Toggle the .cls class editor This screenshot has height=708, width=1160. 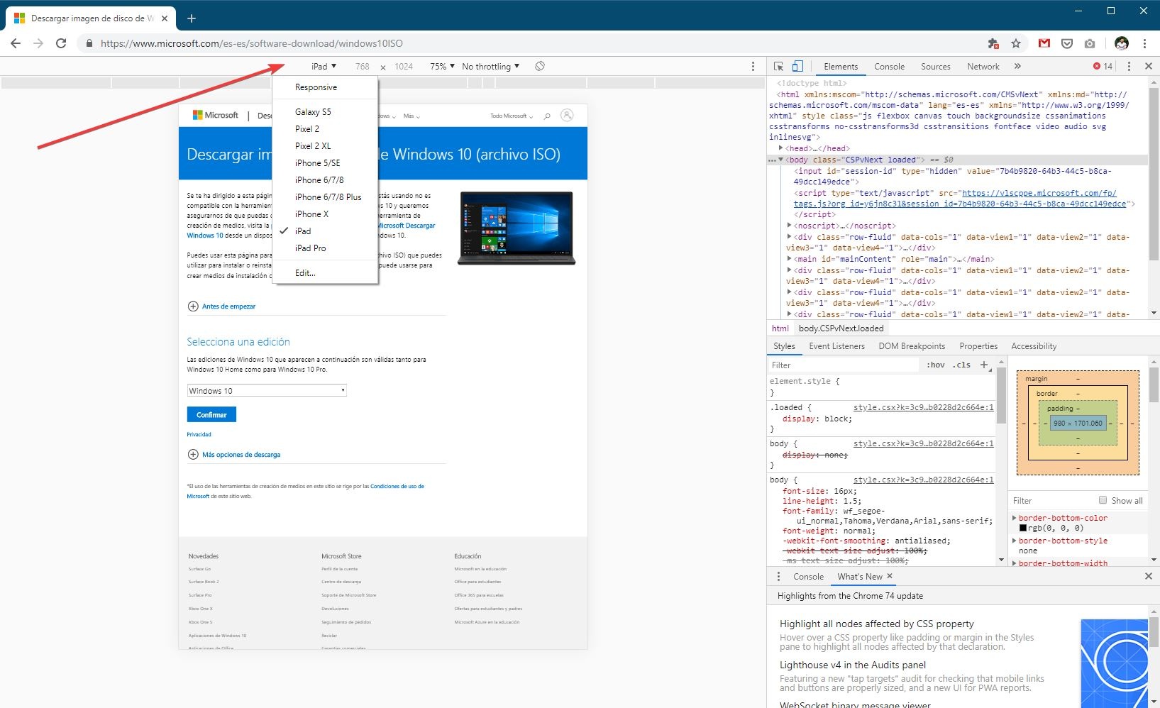tap(961, 365)
